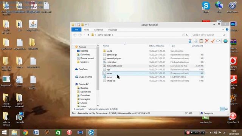Viewport: 242px width, 136px height.
Task: Select the Java cup desktop icon
Action: pos(33,25)
